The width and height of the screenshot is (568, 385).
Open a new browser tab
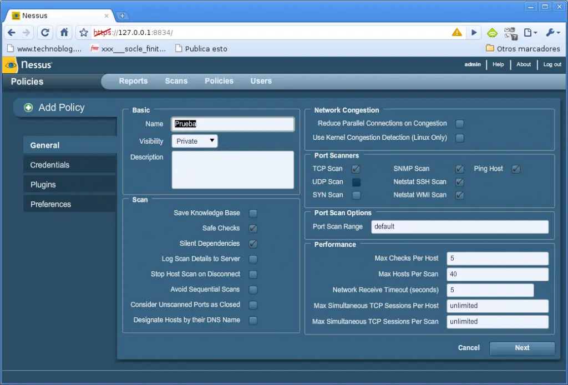point(123,16)
